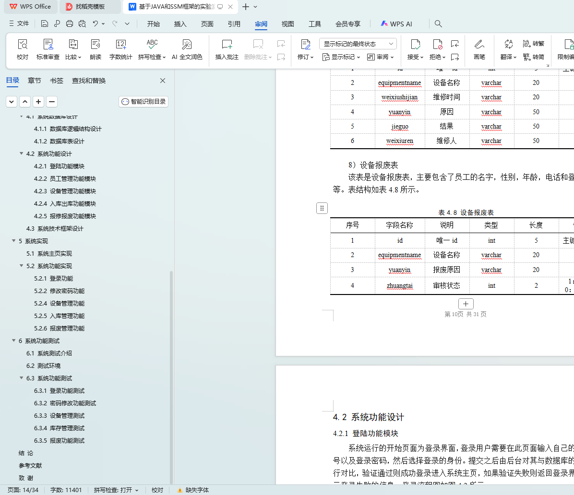This screenshot has width=574, height=495.
Task: Expand all outline levels chevron-down button
Action: (x=12, y=102)
